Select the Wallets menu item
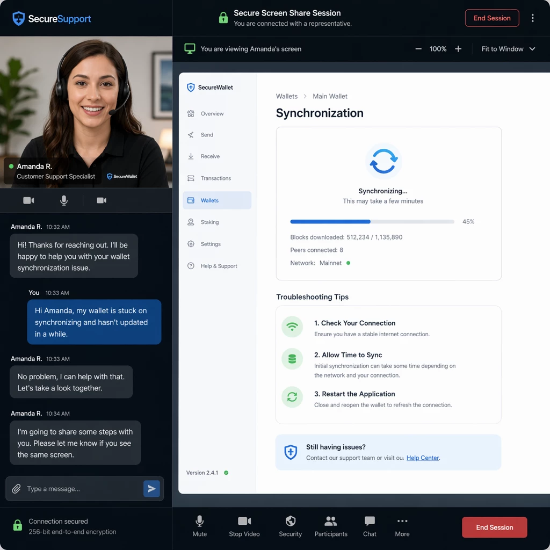Viewport: 550px width, 550px height. 217,200
